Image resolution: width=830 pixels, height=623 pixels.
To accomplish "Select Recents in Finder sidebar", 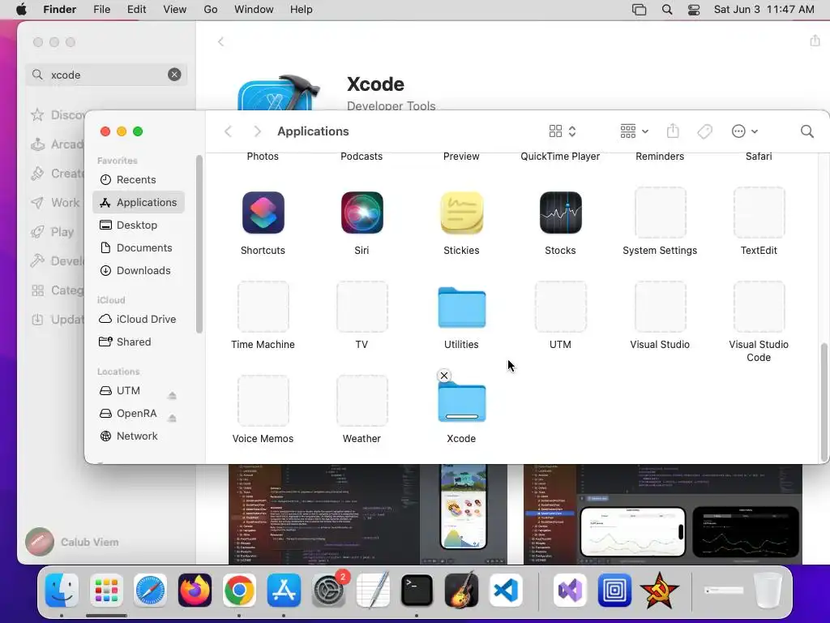I will pyautogui.click(x=138, y=179).
